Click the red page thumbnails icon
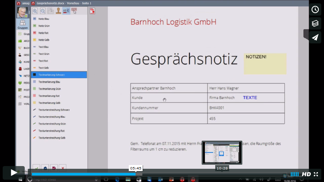Image resolution: width=324 pixels, height=182 pixels. point(93,11)
